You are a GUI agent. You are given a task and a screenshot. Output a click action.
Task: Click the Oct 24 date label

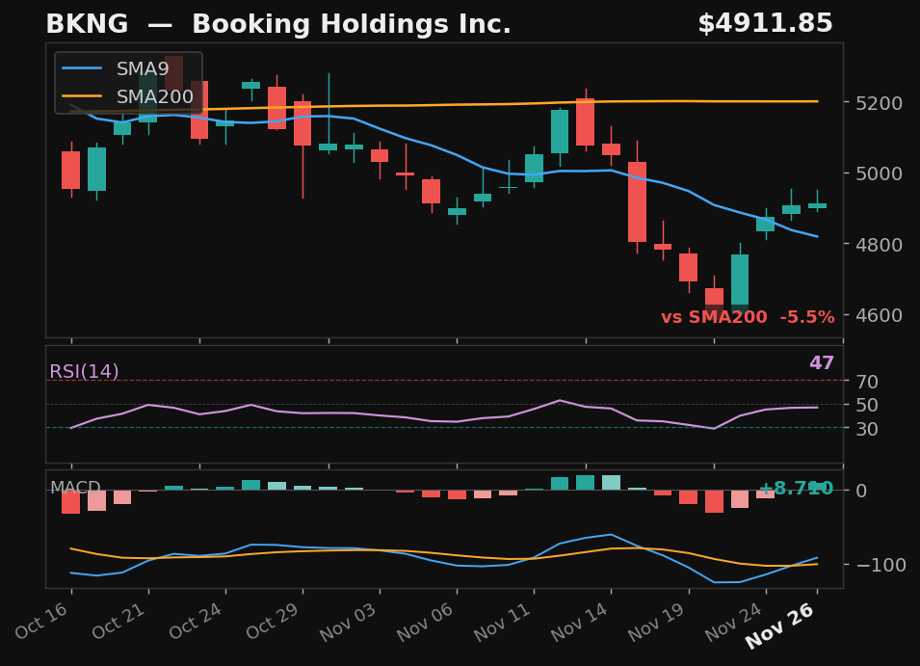coord(196,621)
